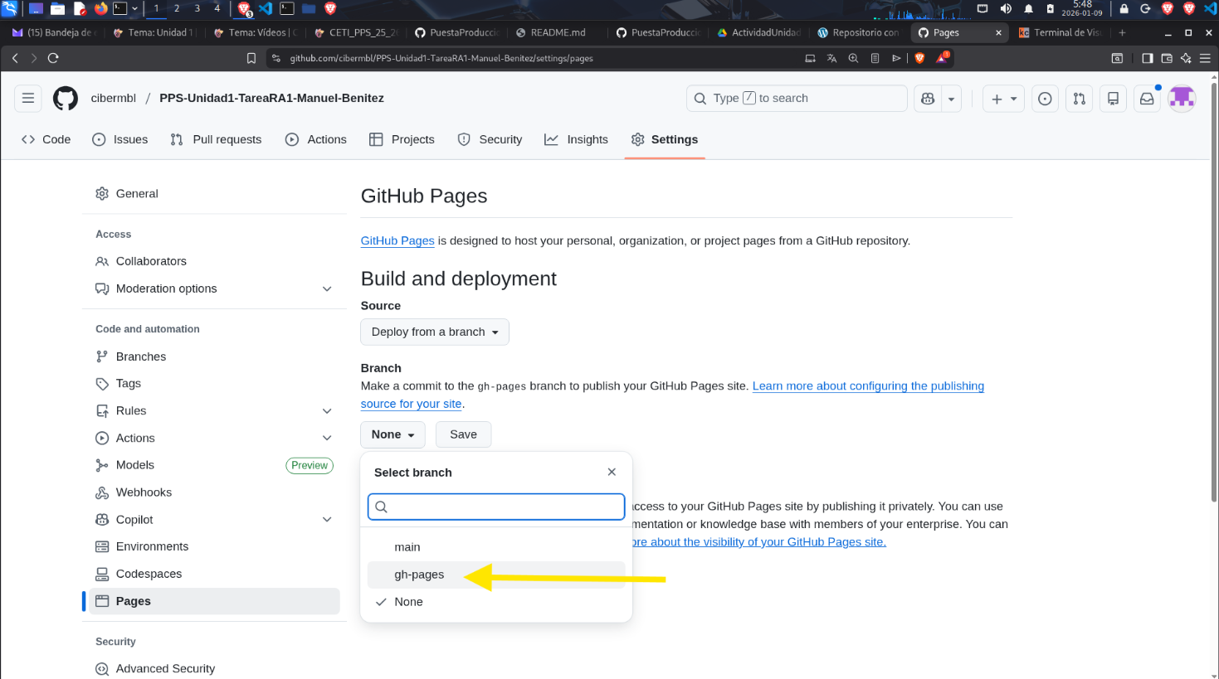
Task: Expand the Copilot section in settings sidebar
Action: [x=327, y=519]
